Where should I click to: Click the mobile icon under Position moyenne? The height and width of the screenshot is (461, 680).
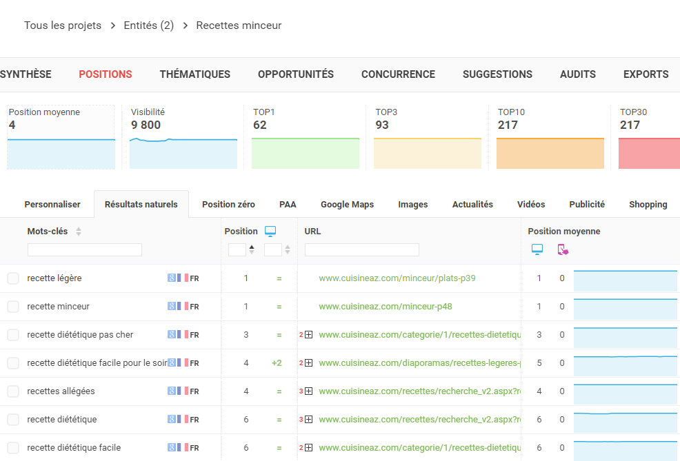563,249
